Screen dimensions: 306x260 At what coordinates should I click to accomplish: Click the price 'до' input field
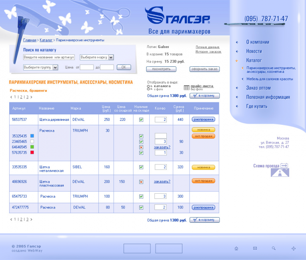click(107, 67)
